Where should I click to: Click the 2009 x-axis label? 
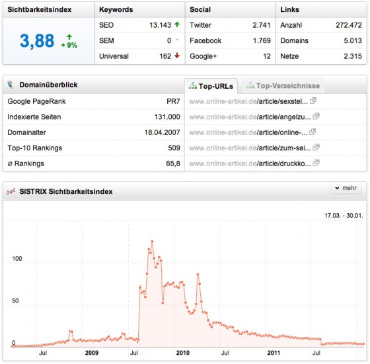click(92, 353)
